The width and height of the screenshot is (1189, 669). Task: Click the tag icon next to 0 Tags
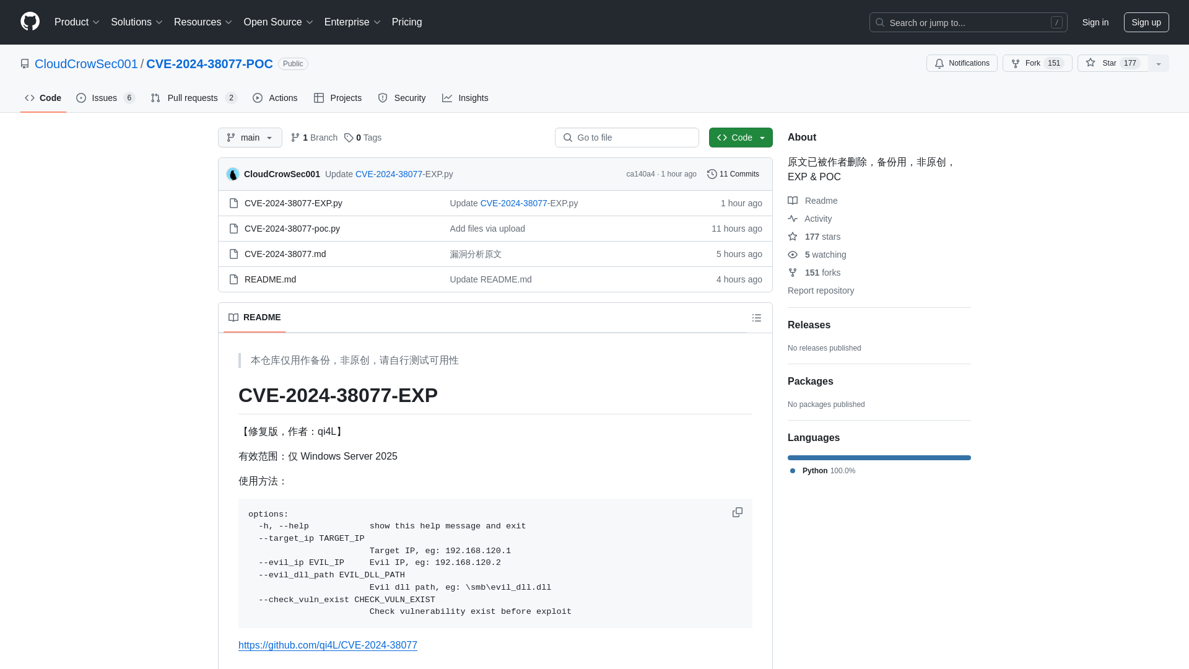point(349,138)
